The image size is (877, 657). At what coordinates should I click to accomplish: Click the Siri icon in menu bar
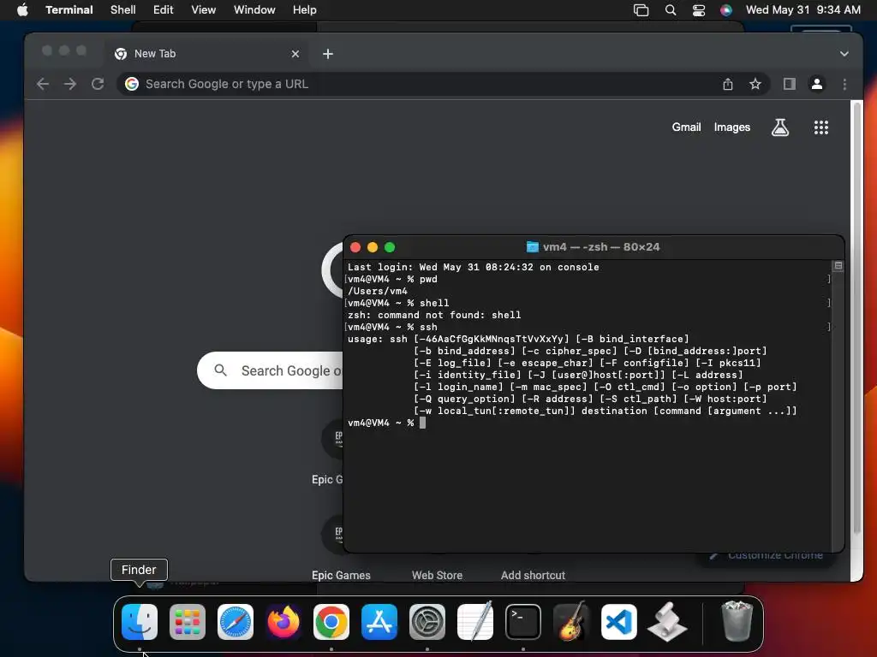coord(726,10)
